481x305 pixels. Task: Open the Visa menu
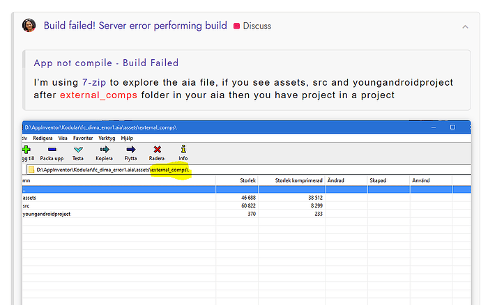pos(63,139)
